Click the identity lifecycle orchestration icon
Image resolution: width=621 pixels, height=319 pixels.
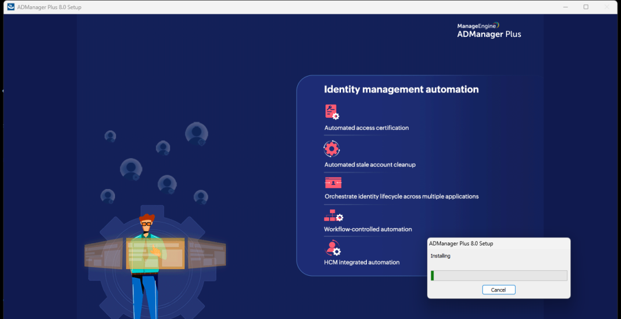pyautogui.click(x=333, y=183)
